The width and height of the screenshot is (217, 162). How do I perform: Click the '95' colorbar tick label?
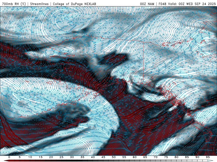click(x=208, y=157)
